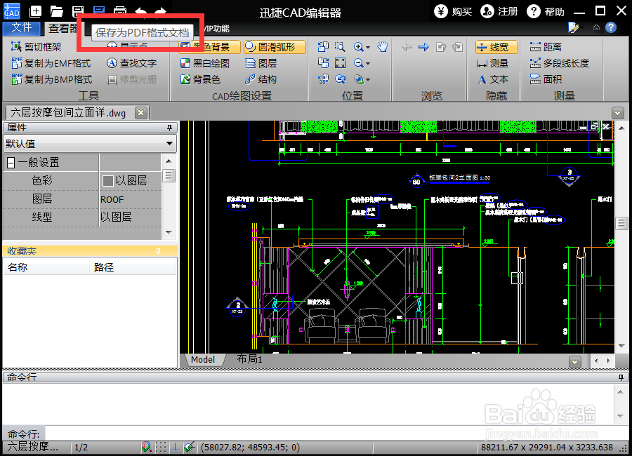Pin the 收藏夹 favorites panel

click(x=159, y=251)
